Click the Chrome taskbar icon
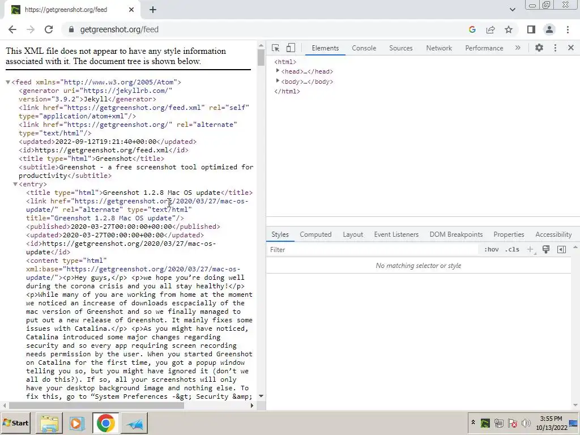Viewport: 580px width, 435px height. (x=105, y=423)
